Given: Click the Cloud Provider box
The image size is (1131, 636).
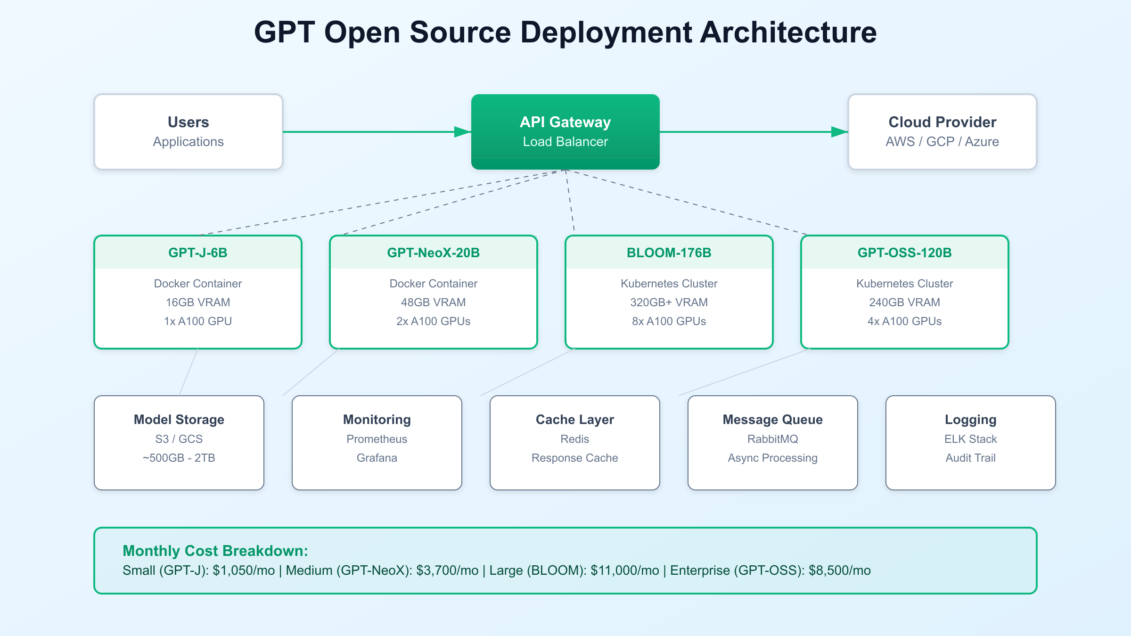Looking at the screenshot, I should 942,132.
